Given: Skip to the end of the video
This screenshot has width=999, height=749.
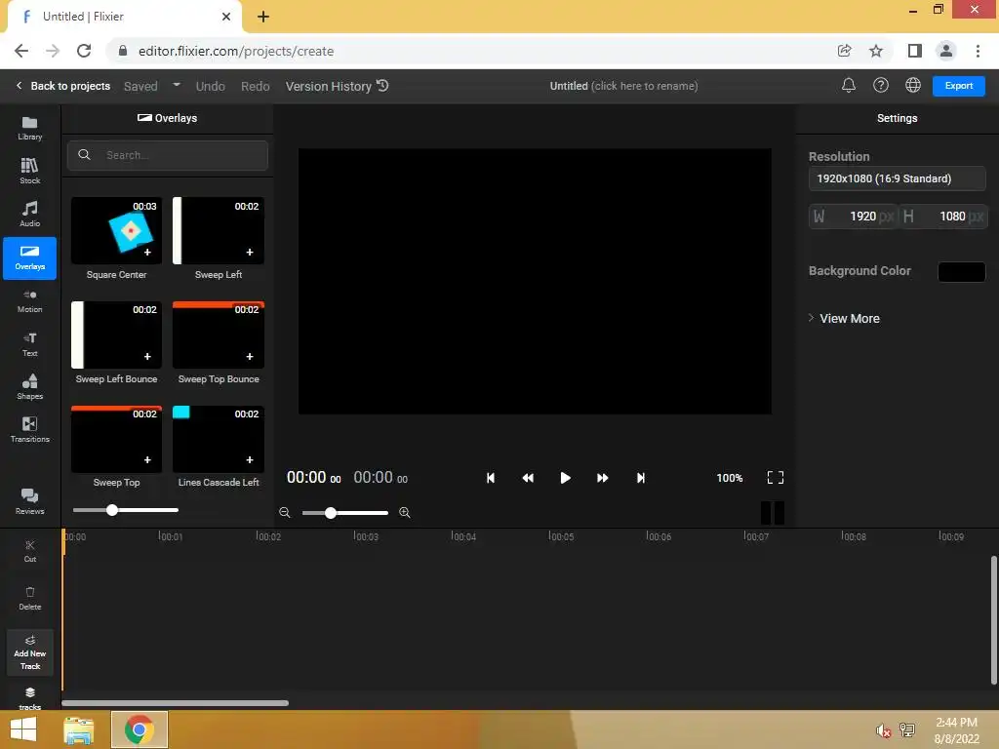Looking at the screenshot, I should point(640,478).
